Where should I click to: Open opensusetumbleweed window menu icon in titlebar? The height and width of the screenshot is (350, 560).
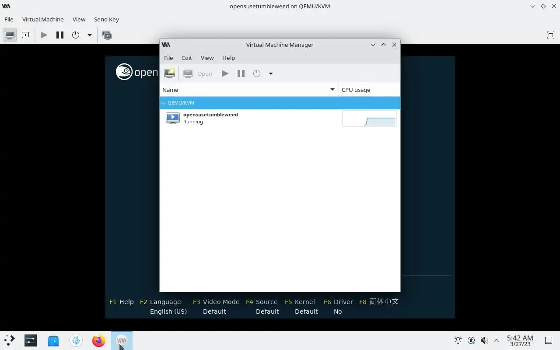click(6, 6)
